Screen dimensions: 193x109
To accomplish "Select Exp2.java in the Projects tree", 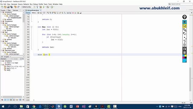I will click(13, 38).
